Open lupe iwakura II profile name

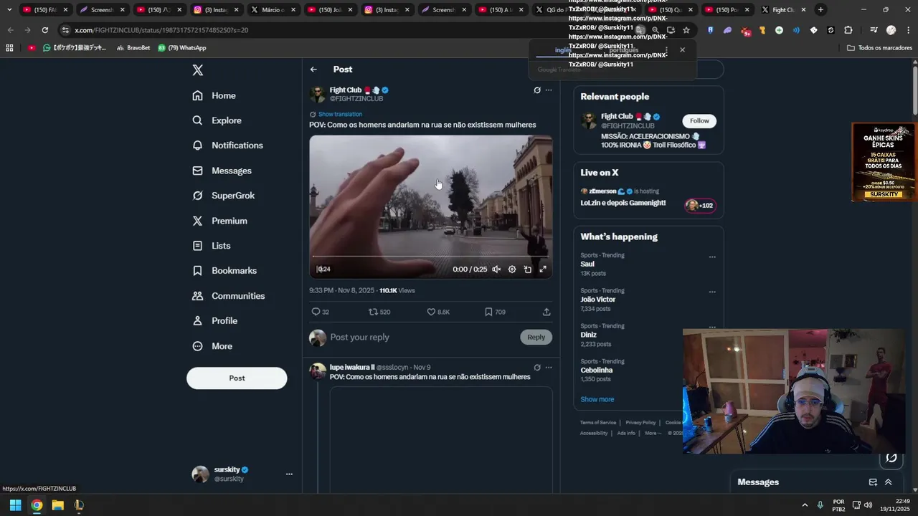tap(352, 368)
